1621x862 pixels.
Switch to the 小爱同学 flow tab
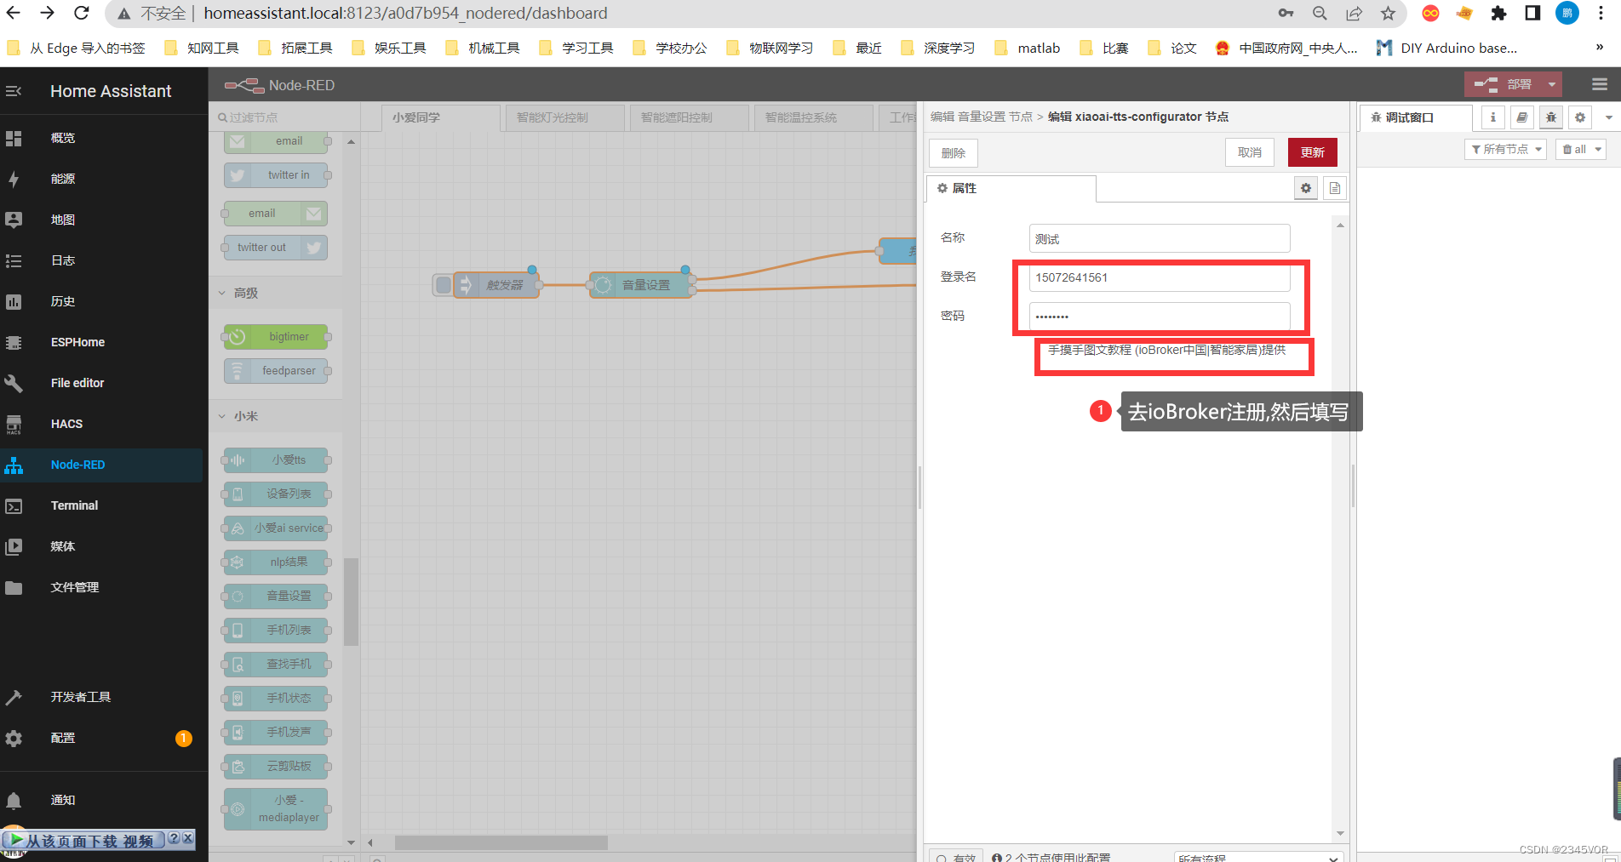441,117
